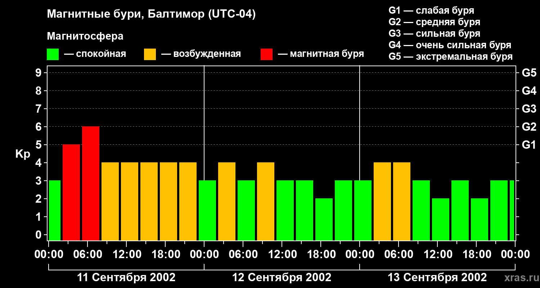Click the 'G2' label on the right-hand scale
Image resolution: width=540 pixels, height=288 pixels.
point(529,127)
